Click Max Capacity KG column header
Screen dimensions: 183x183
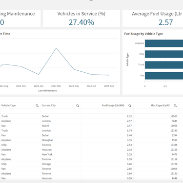point(160,105)
